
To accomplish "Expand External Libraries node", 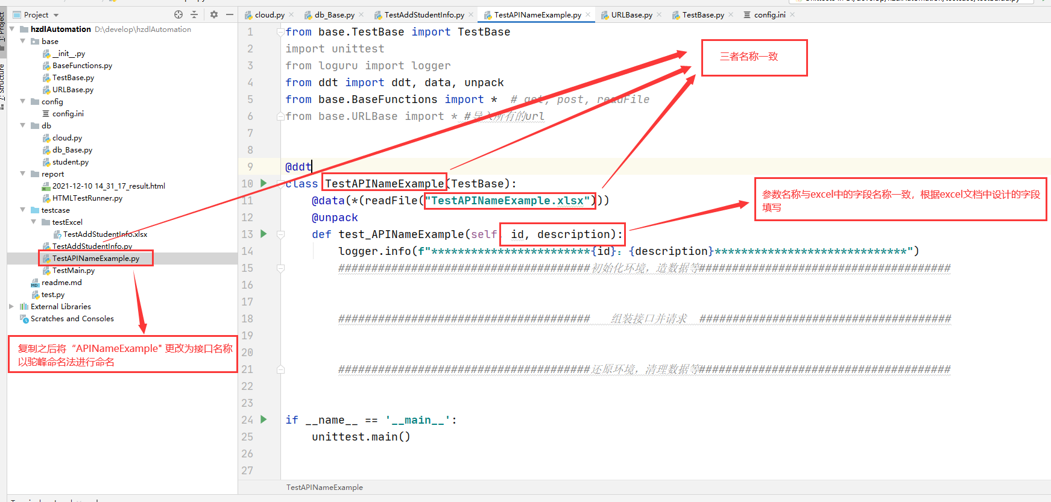I will coord(11,306).
